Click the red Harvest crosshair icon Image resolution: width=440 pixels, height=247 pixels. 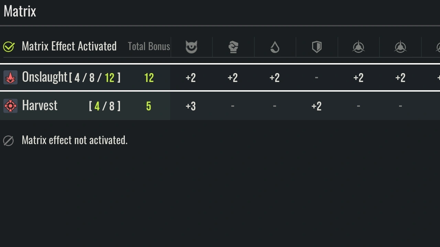(10, 106)
